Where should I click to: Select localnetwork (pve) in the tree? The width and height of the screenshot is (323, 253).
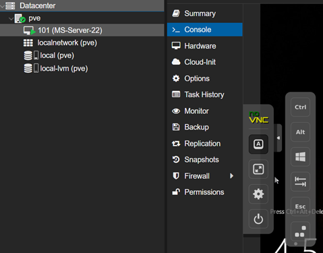pos(82,43)
